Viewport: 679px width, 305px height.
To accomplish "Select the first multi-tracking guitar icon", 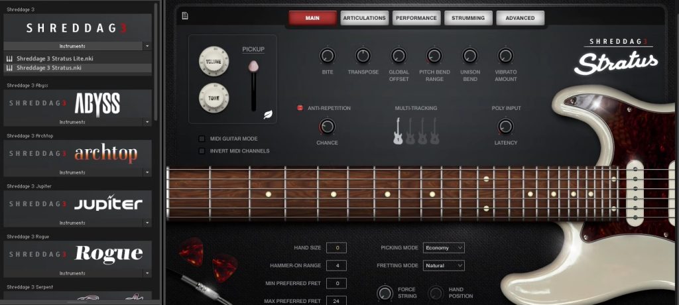I will (398, 131).
